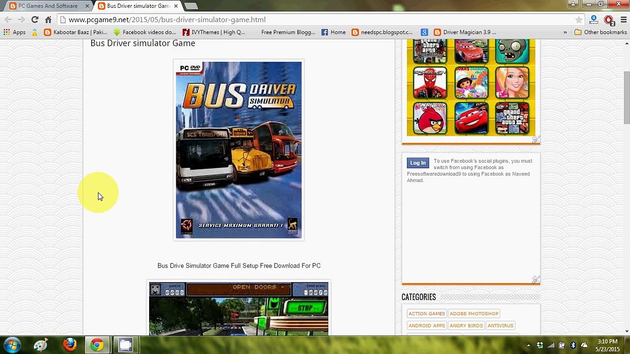Click the Bus Driver simulator Game heading
Screen dimensions: 630x354
coord(143,43)
